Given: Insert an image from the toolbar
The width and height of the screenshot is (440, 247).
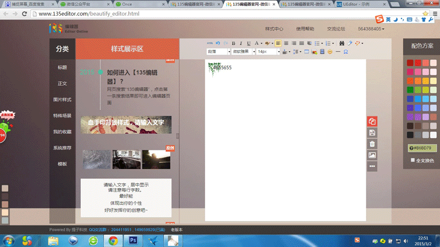Looking at the screenshot, I should pos(314,52).
